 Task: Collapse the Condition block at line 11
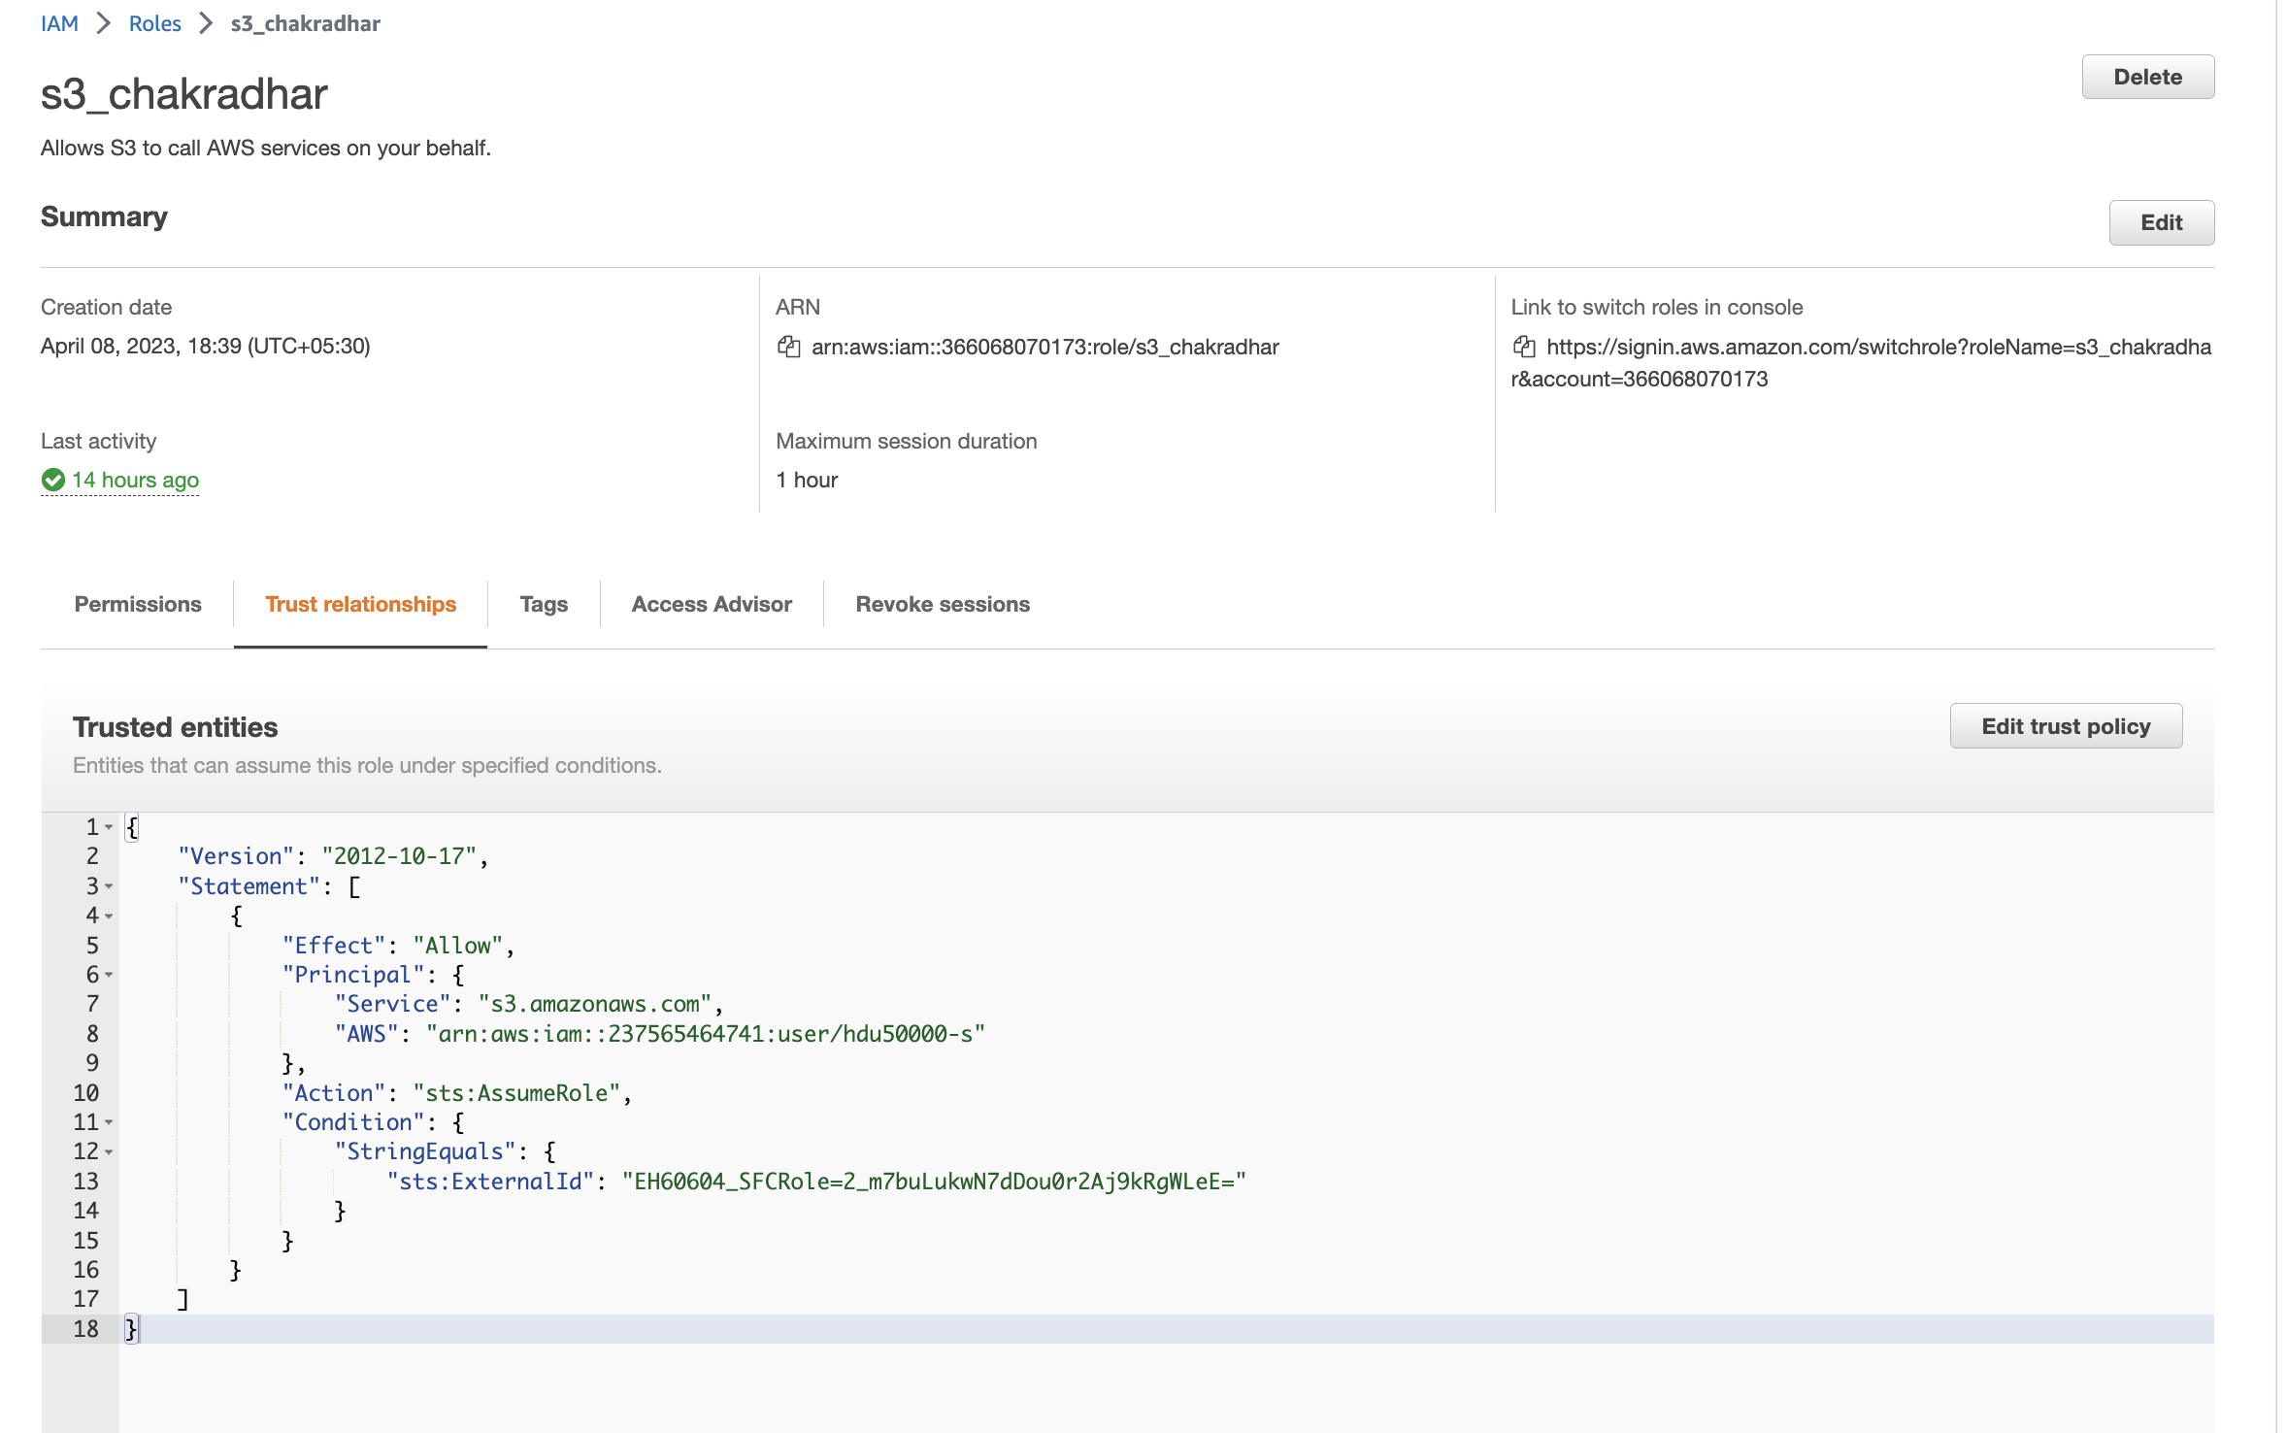click(x=108, y=1122)
